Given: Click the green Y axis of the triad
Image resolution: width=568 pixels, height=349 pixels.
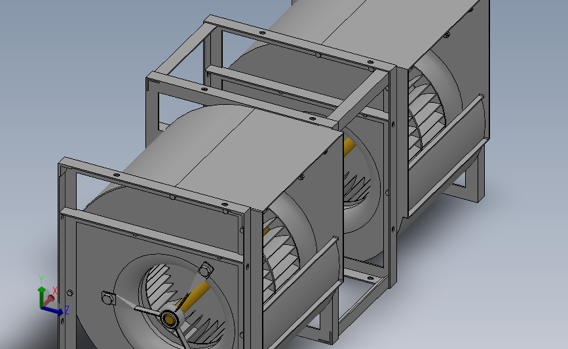Looking at the screenshot, I should 42,297.
